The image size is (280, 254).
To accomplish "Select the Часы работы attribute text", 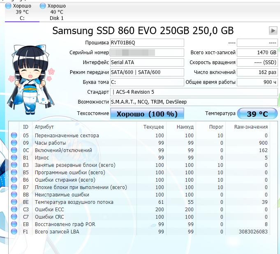I will coord(50,143).
